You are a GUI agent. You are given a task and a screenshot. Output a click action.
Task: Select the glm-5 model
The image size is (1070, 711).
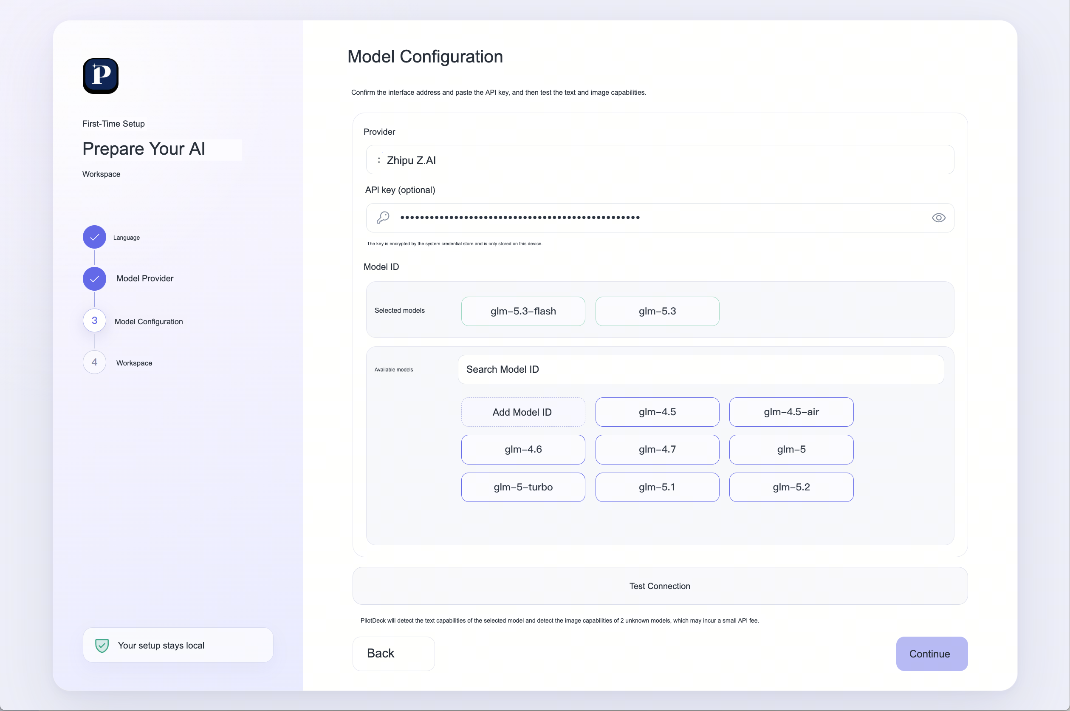click(791, 449)
